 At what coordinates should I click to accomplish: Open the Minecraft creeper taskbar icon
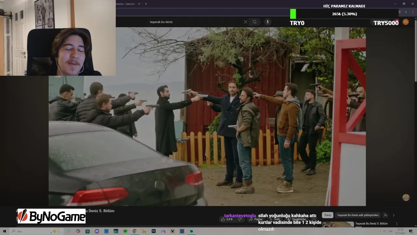click(x=172, y=231)
